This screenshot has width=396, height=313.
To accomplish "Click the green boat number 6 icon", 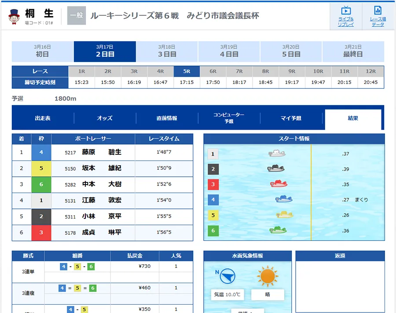I will pos(278,230).
